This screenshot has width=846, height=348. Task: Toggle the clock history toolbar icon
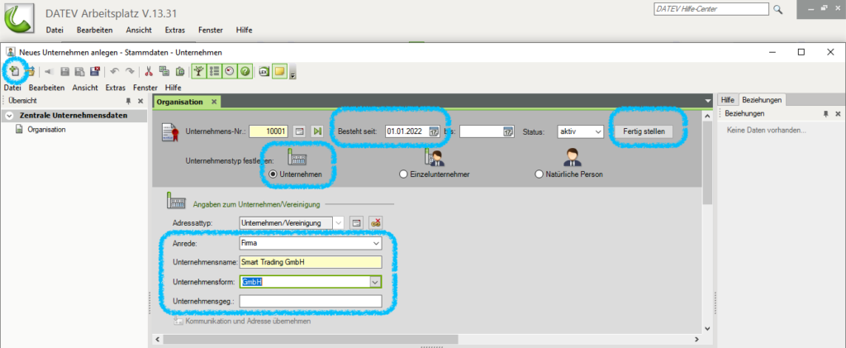[230, 71]
